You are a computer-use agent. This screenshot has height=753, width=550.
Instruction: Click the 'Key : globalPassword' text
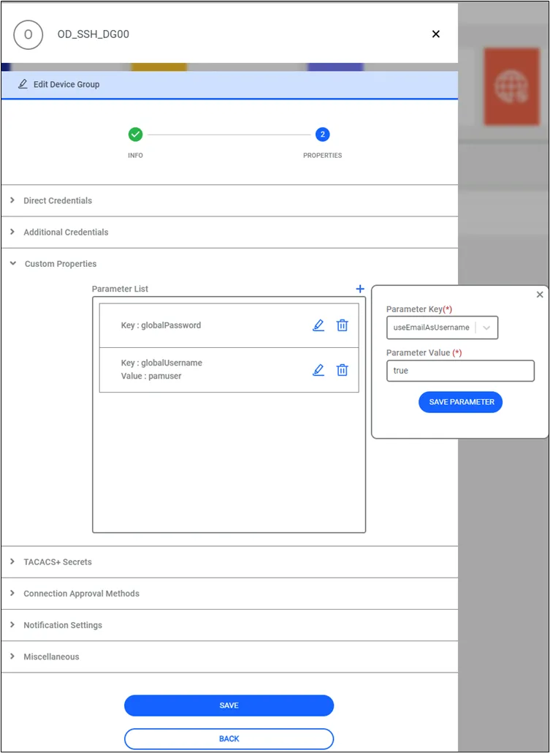(x=161, y=325)
